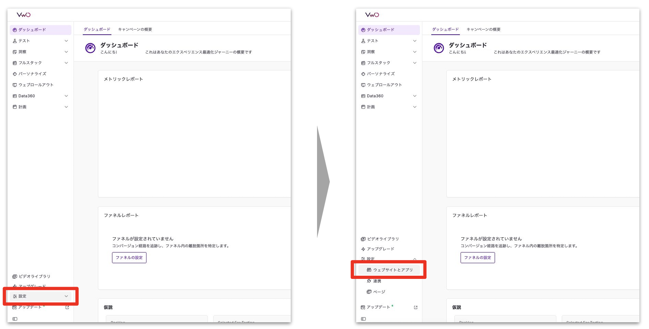This screenshot has width=649, height=329.
Task: Open ウェブロールアウト in right screenshot sidebar
Action: tap(384, 85)
